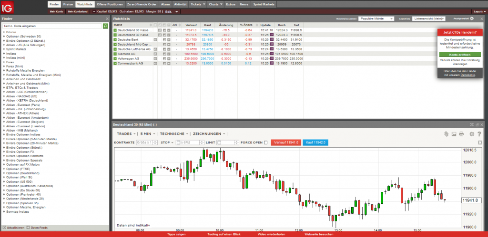Open chart help question mark
This screenshot has height=237, width=488.
point(479,134)
